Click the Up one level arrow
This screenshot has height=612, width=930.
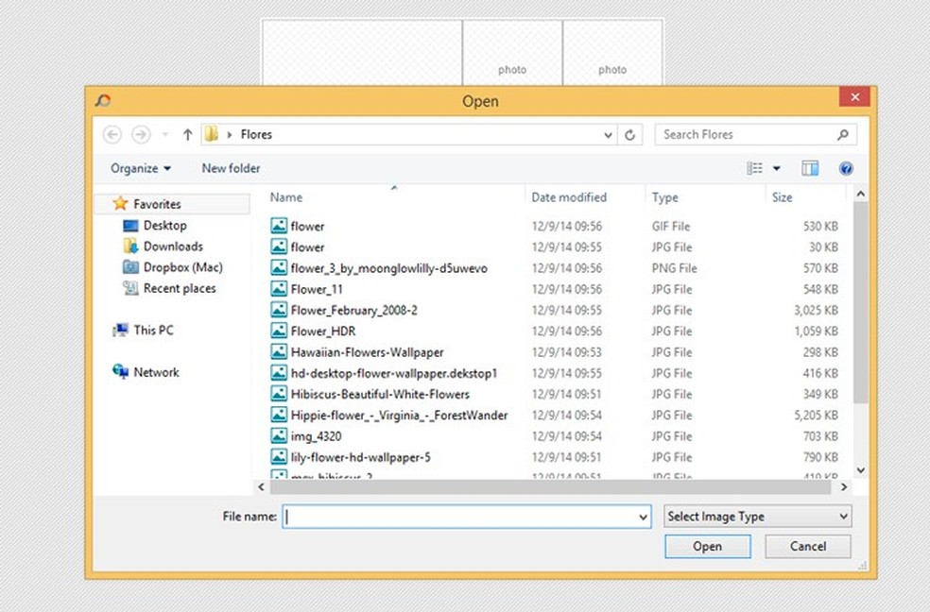[x=187, y=135]
